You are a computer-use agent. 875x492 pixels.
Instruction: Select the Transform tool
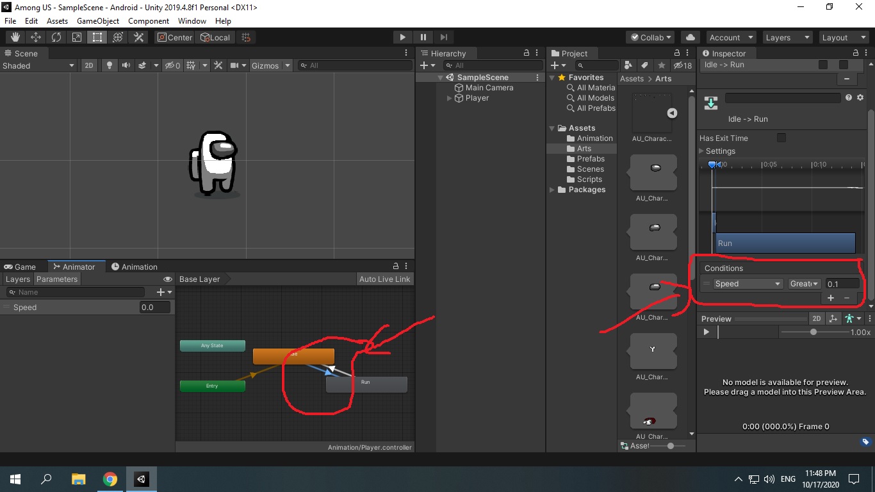point(118,37)
